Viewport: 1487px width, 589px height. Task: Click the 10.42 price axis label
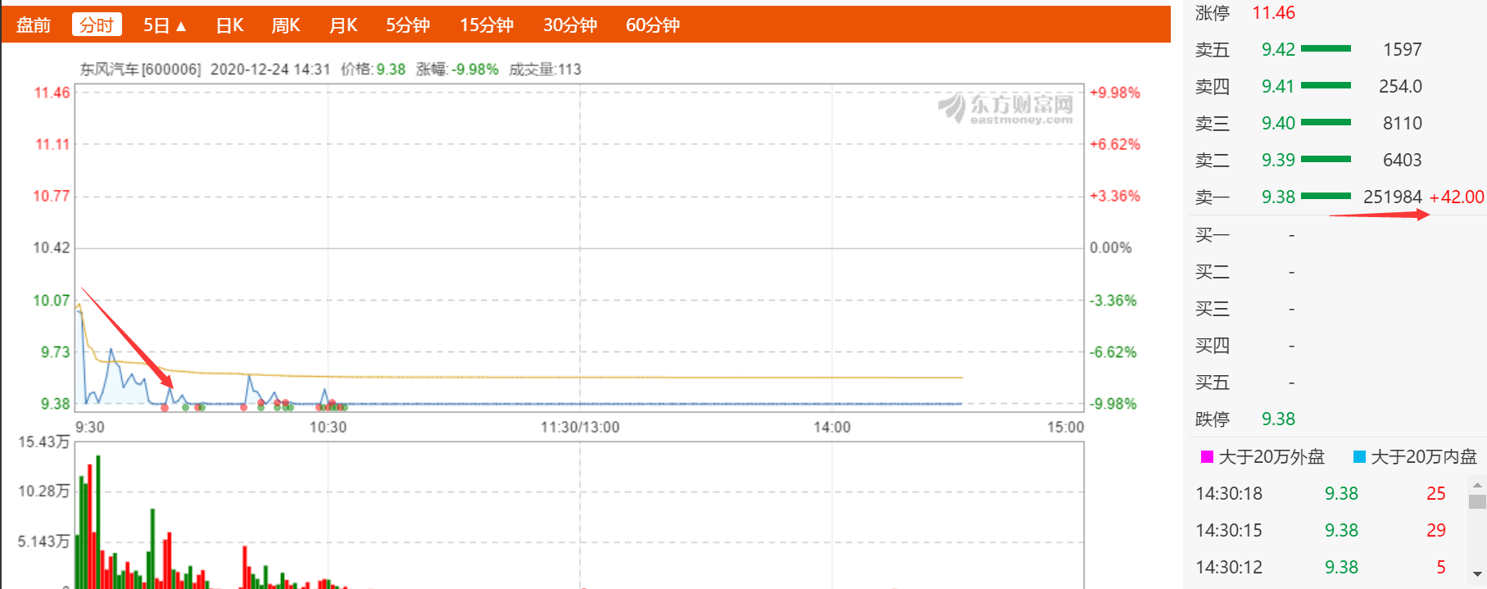pos(51,247)
